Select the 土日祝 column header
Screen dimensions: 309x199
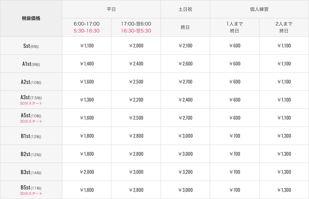[185, 9]
